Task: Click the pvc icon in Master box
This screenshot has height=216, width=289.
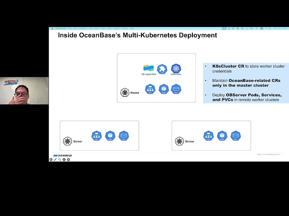Action: click(x=176, y=89)
